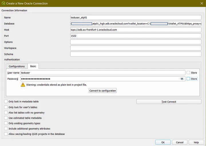
Task: Enable Only existing geometry types
Action: [6, 123]
